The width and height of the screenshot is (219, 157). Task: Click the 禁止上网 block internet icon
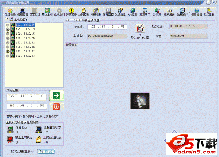47,12
